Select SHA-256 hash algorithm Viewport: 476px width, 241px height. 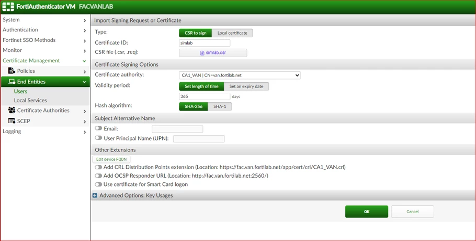[194, 106]
